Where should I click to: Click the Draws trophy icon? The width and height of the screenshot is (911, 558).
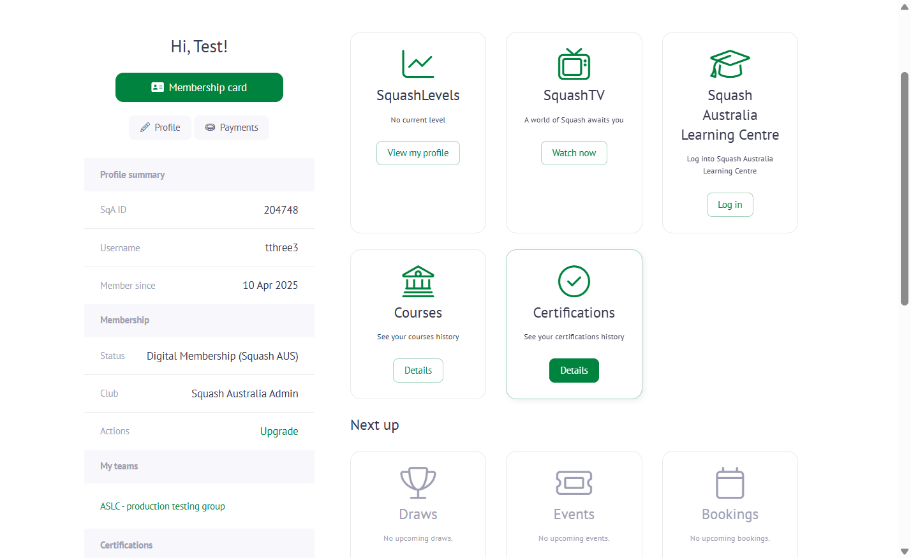[418, 483]
